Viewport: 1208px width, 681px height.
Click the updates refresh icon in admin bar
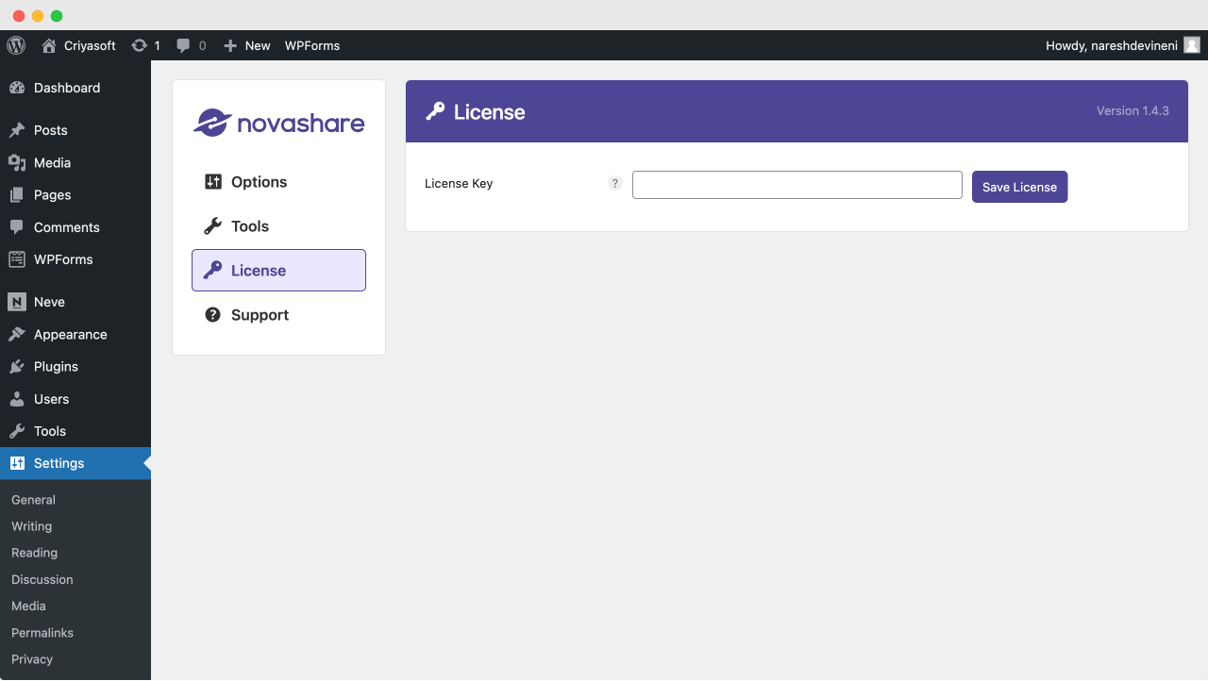139,45
